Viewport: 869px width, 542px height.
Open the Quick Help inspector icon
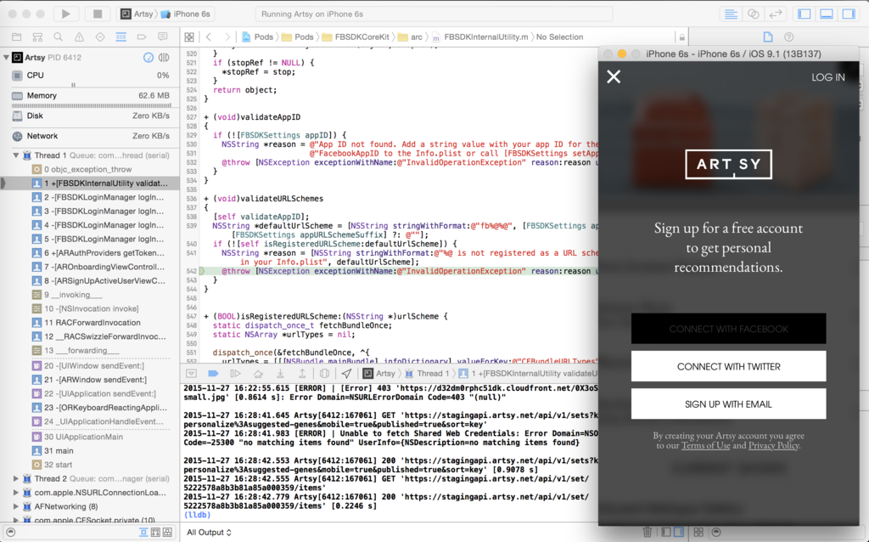click(788, 37)
